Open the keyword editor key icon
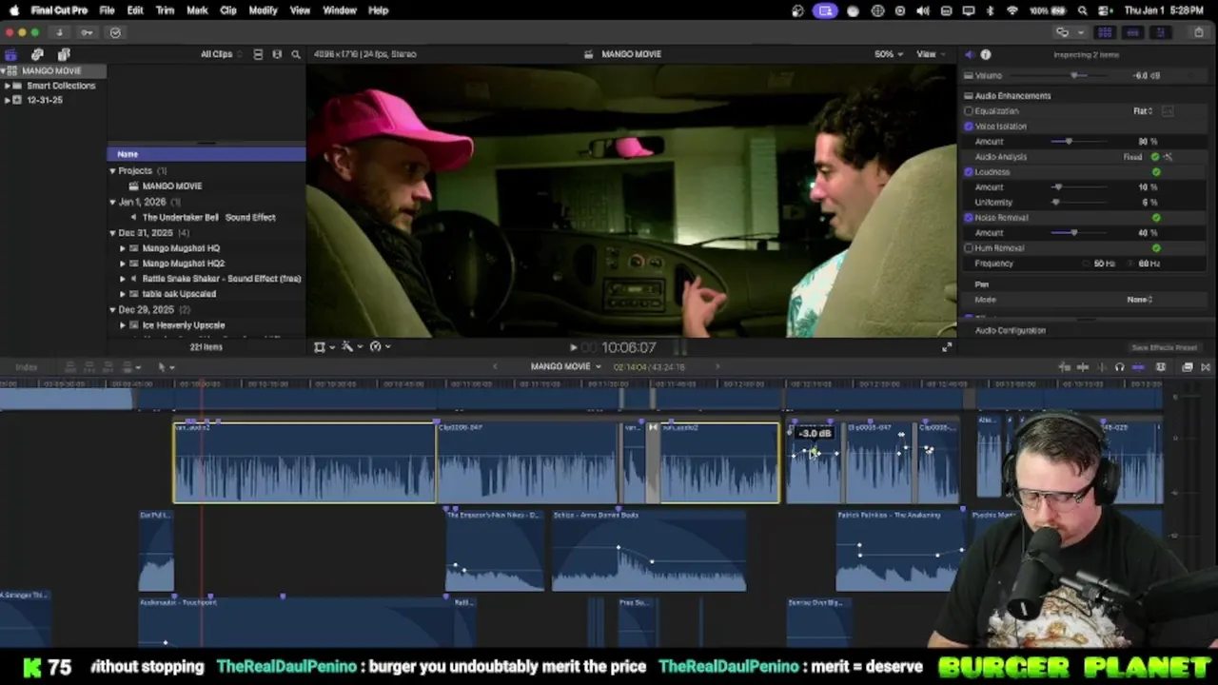Screen dimensions: 1218x685 87,32
